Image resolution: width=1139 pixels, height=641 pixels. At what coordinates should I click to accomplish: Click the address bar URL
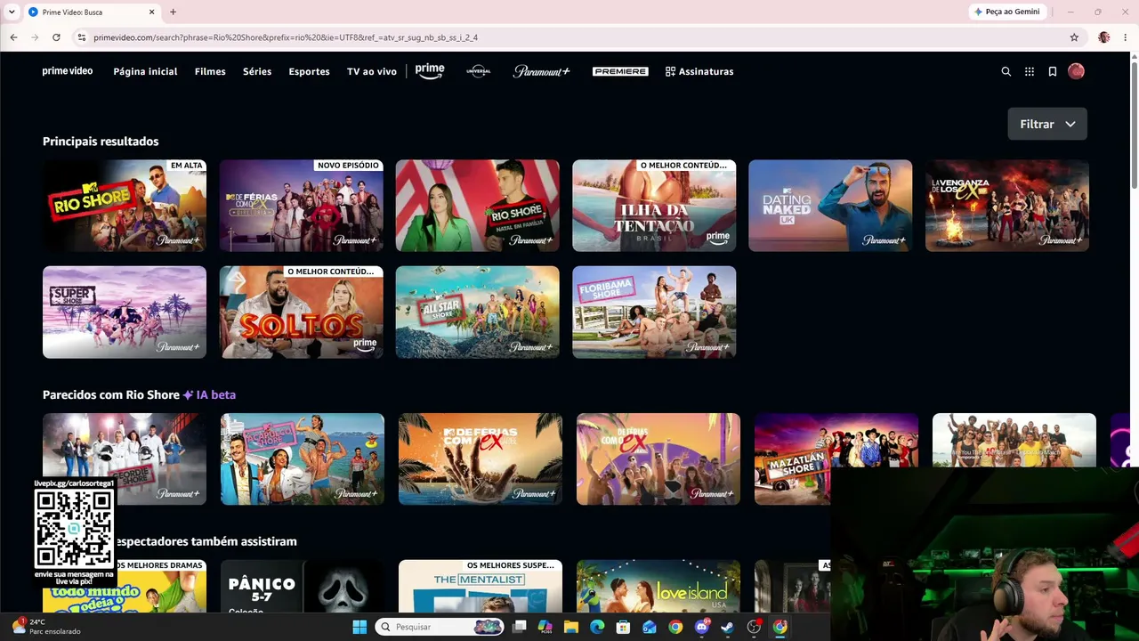point(286,37)
